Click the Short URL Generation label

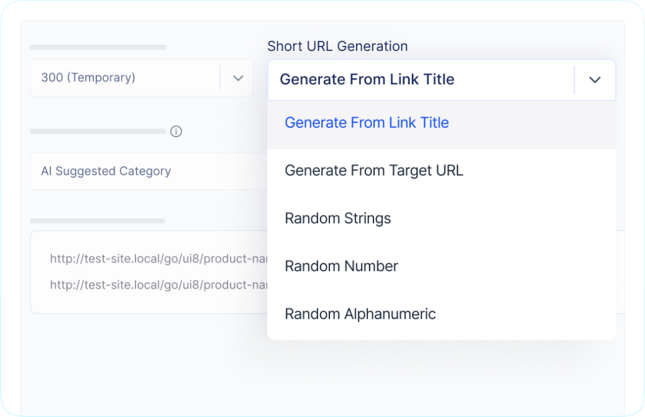coord(338,46)
